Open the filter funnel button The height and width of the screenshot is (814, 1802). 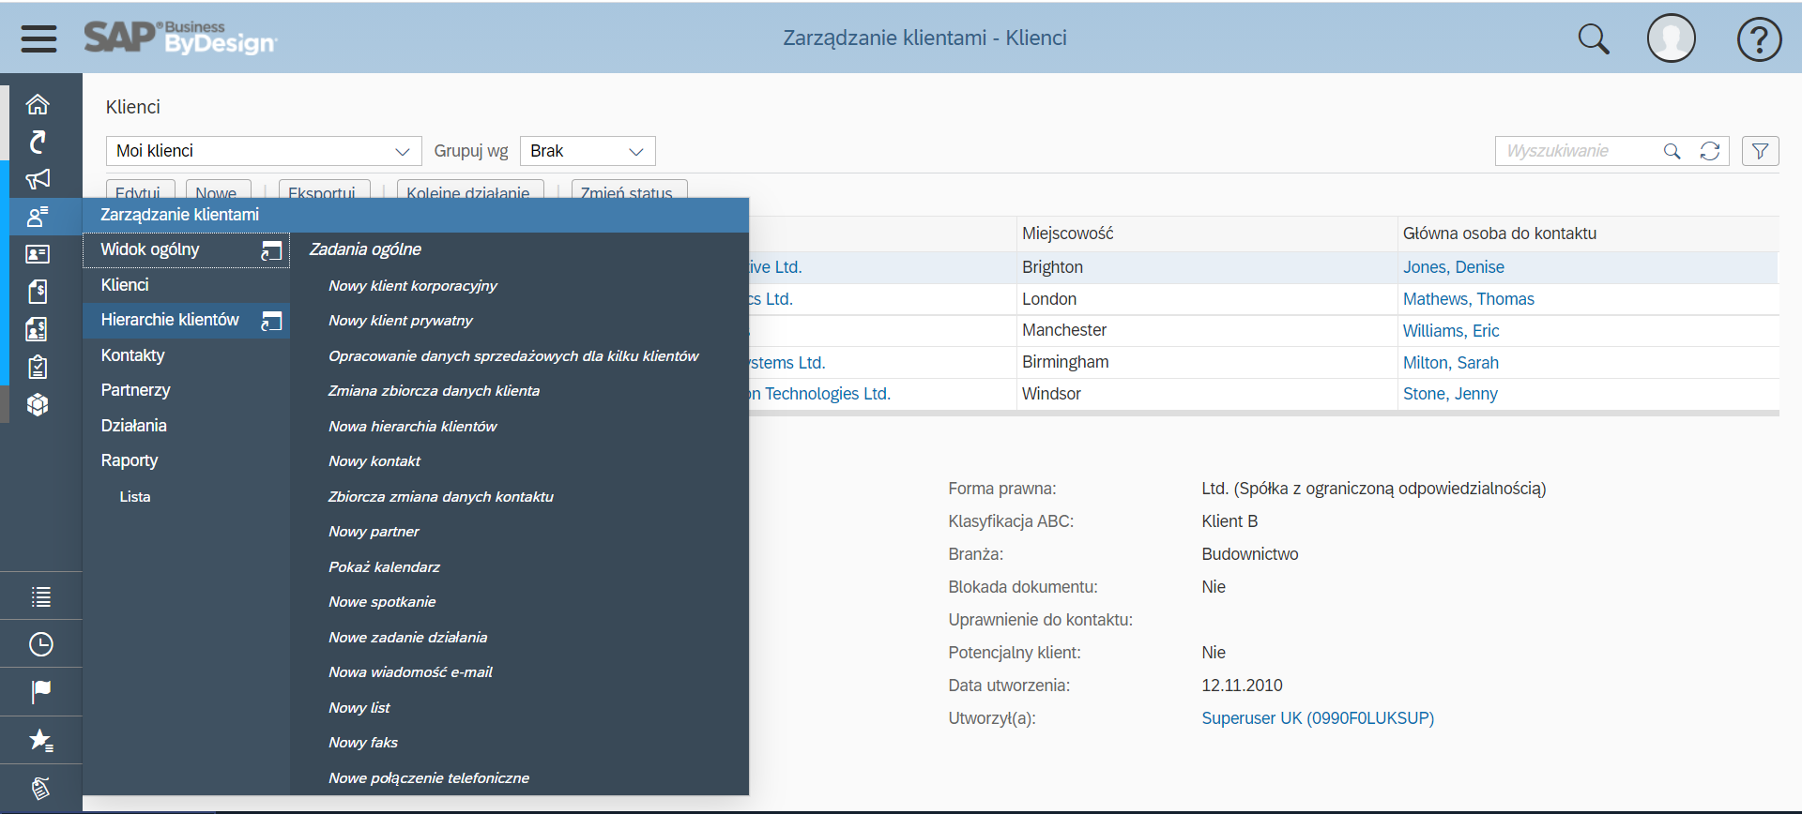click(x=1760, y=151)
